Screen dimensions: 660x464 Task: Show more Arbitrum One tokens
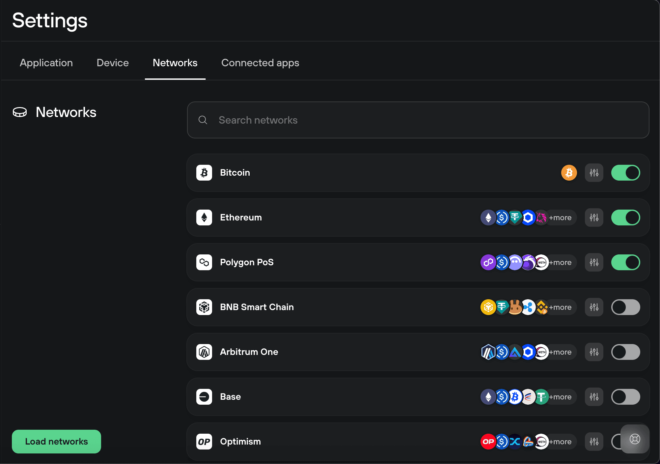coord(560,352)
